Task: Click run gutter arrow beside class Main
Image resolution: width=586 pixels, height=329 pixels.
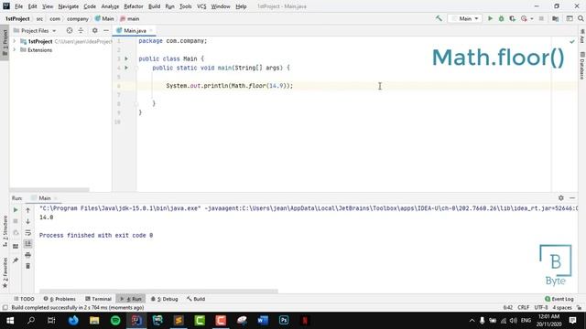Action: [x=126, y=58]
